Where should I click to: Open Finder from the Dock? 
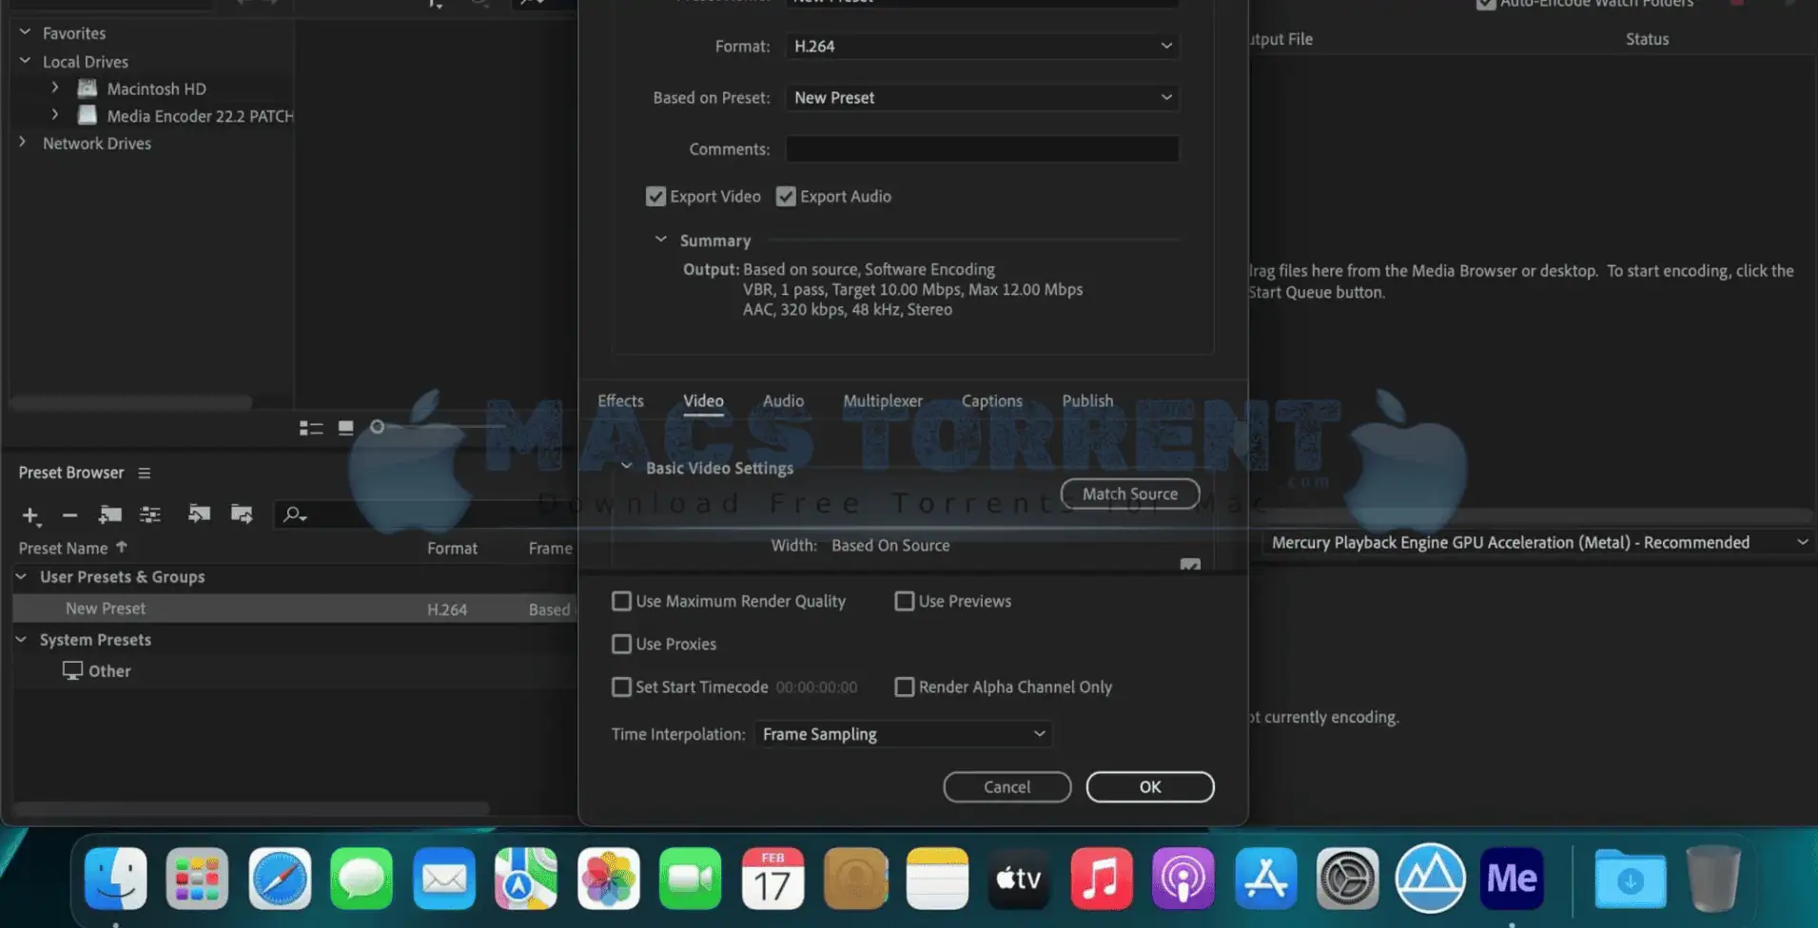[116, 879]
